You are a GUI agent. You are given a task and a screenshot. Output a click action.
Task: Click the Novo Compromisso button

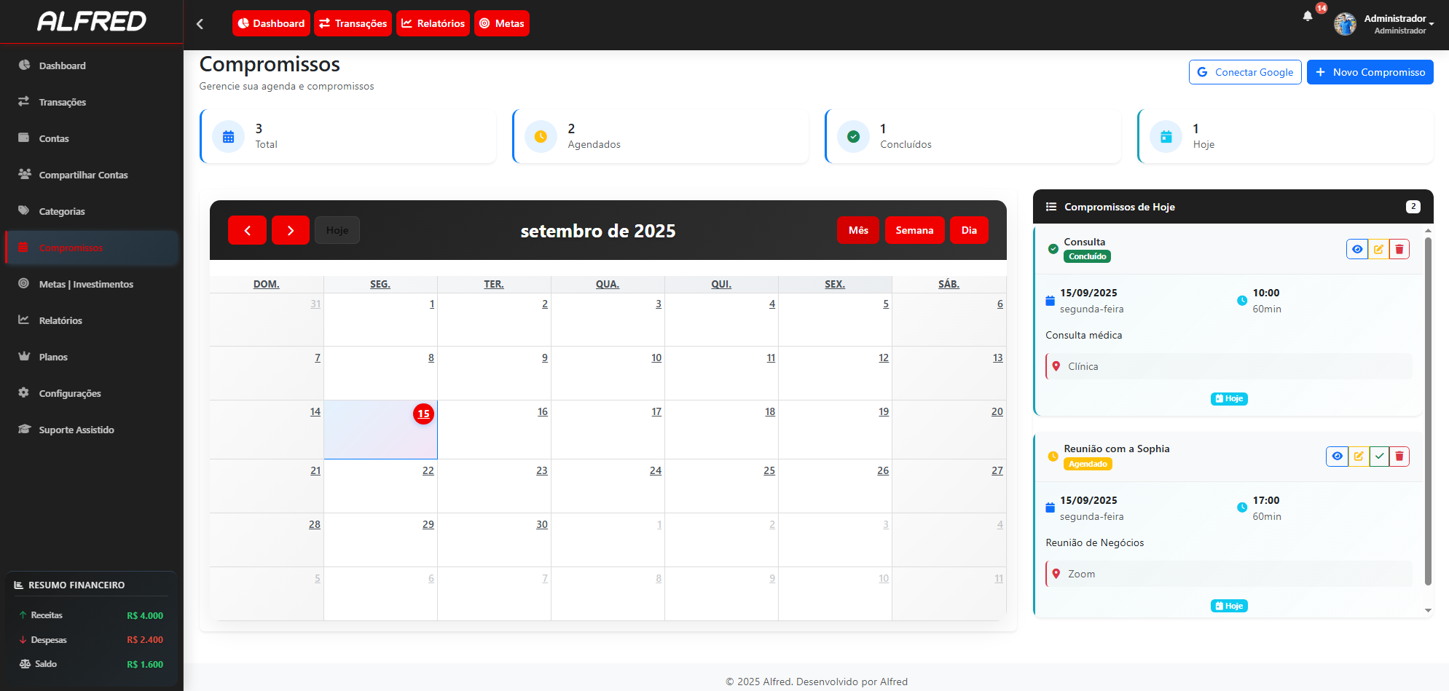click(1370, 72)
